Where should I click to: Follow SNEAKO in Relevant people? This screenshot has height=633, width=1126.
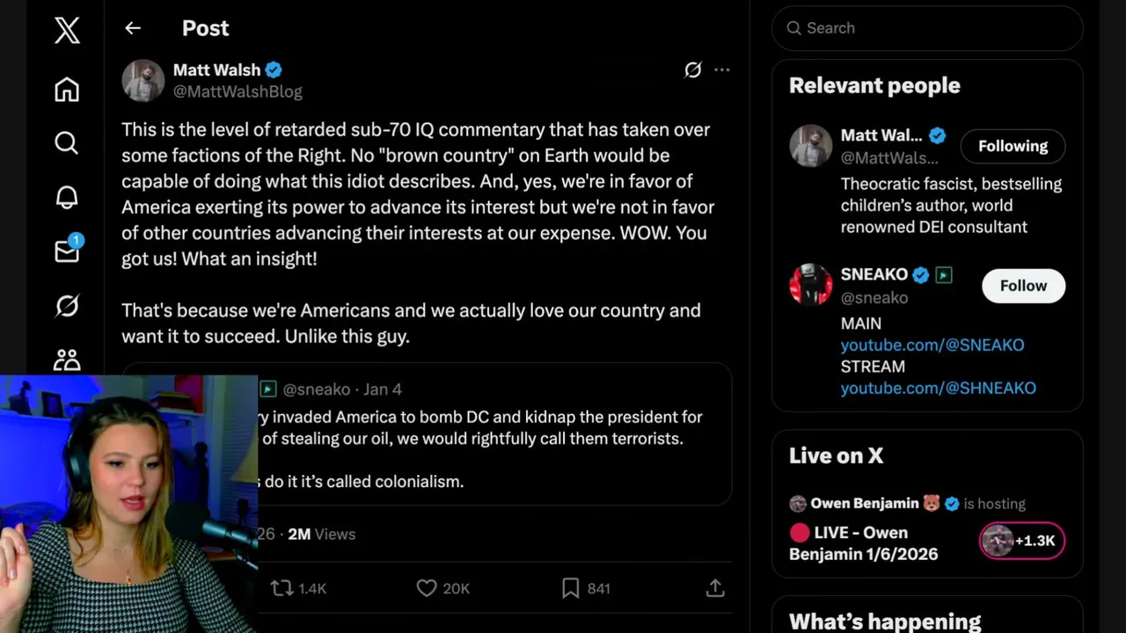coord(1023,286)
